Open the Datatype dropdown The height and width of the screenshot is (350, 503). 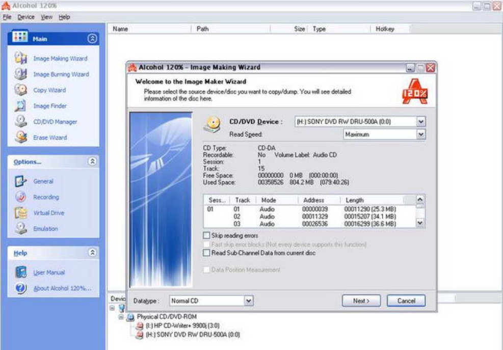tap(249, 301)
